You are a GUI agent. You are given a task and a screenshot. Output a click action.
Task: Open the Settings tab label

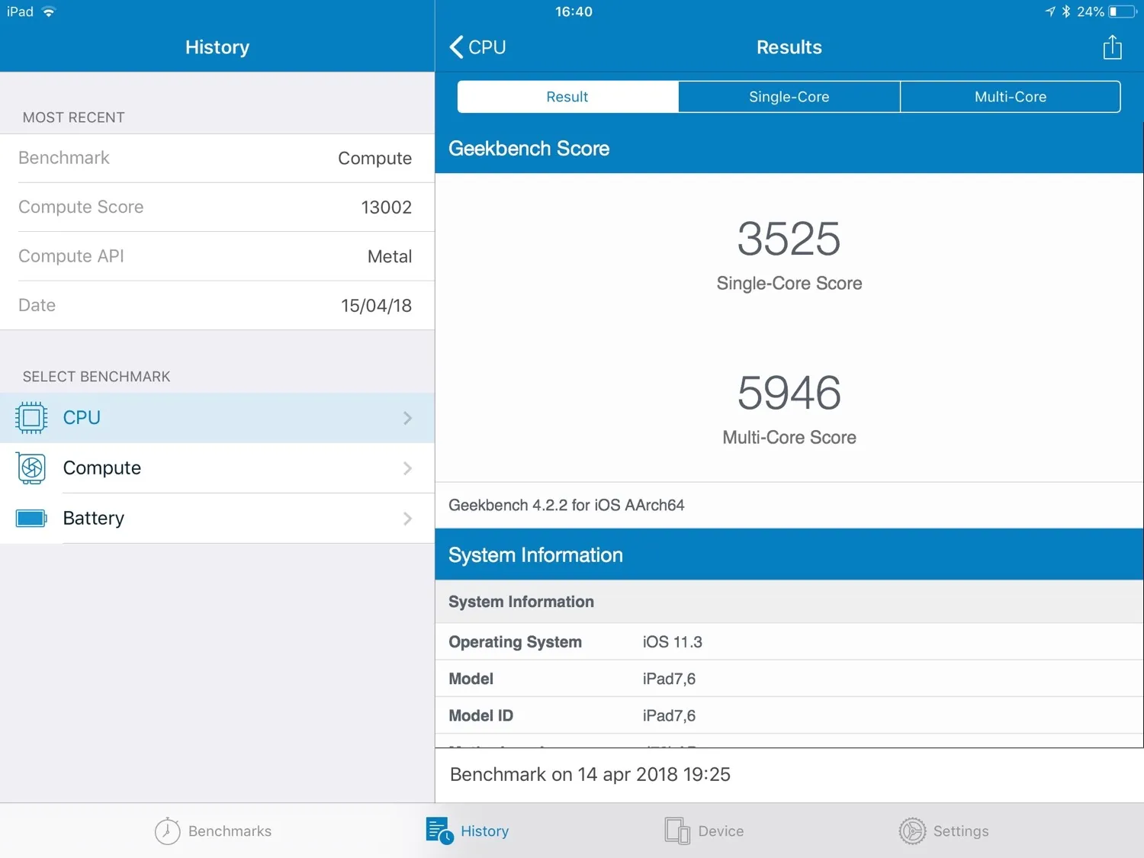coord(961,831)
